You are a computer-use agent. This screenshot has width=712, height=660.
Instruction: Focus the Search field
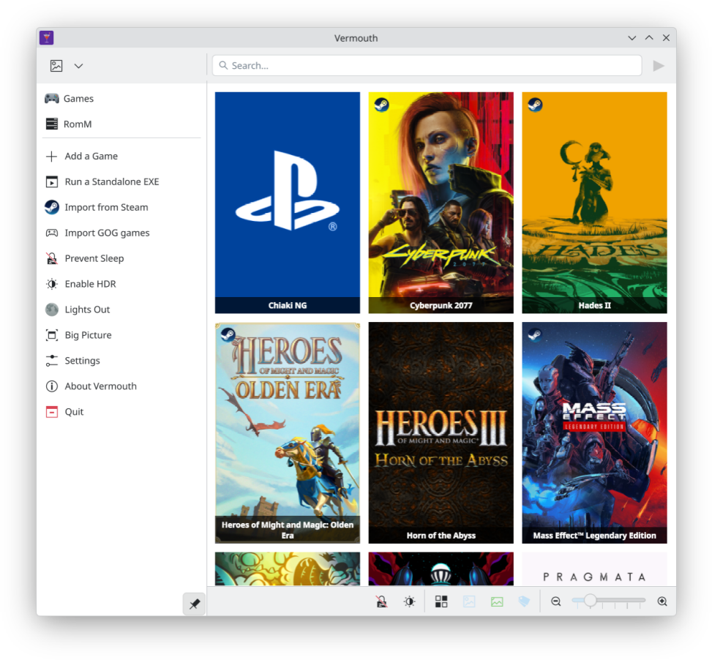point(427,65)
